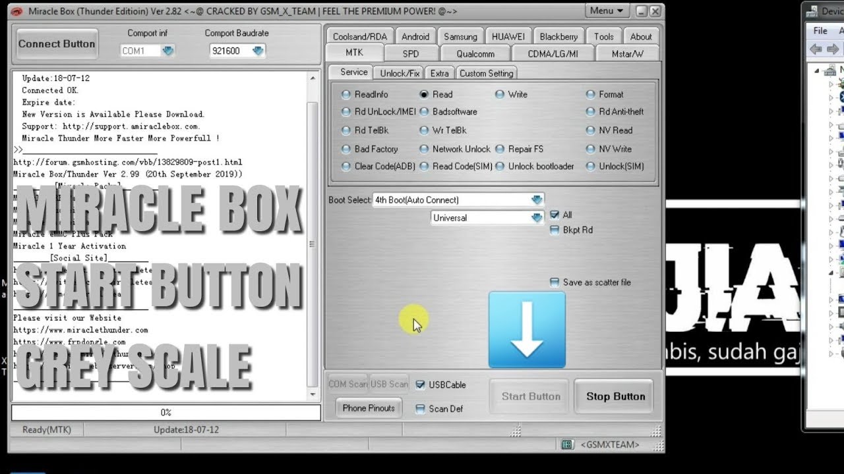Open the About tab
Viewport: 844px width, 474px height.
click(641, 37)
